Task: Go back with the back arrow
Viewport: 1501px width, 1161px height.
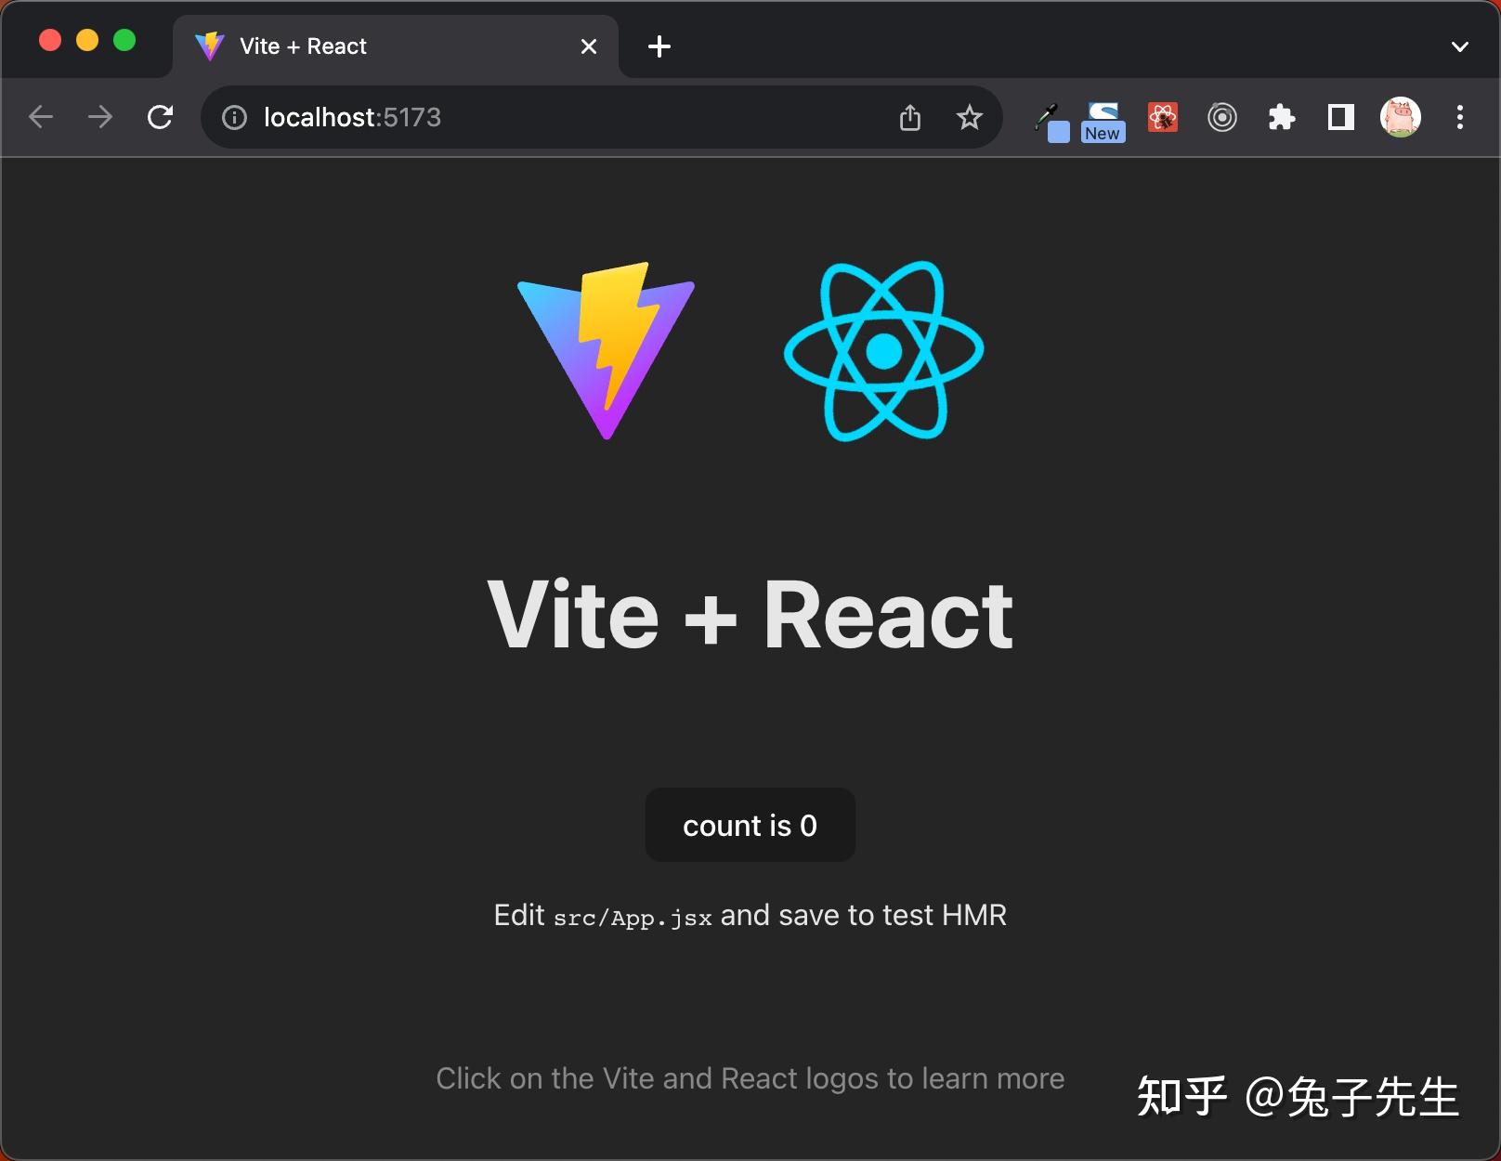Action: 41,117
